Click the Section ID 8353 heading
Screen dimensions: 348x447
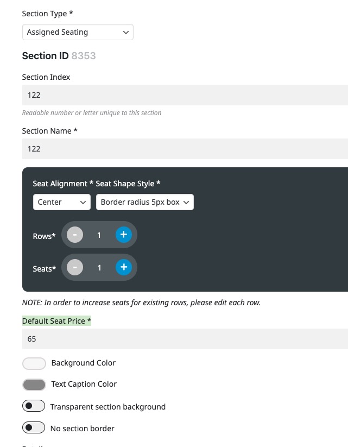(x=59, y=56)
